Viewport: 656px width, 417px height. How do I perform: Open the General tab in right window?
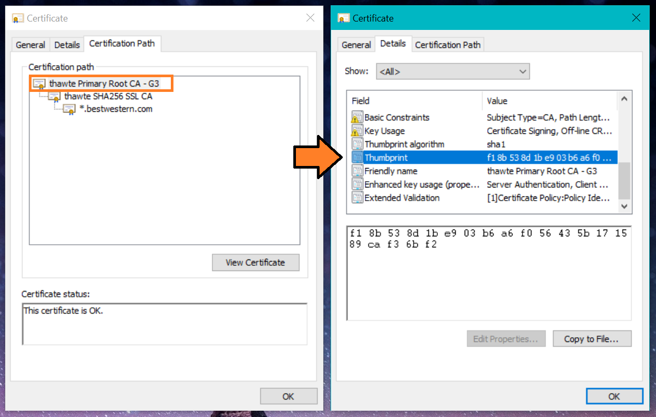click(x=356, y=45)
